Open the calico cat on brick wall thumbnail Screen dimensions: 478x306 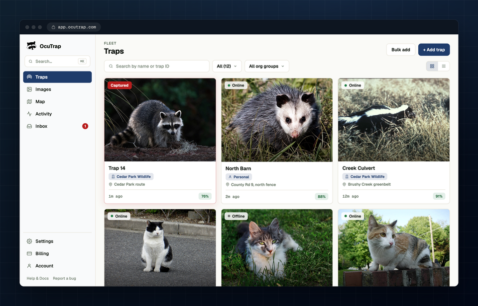coord(393,247)
